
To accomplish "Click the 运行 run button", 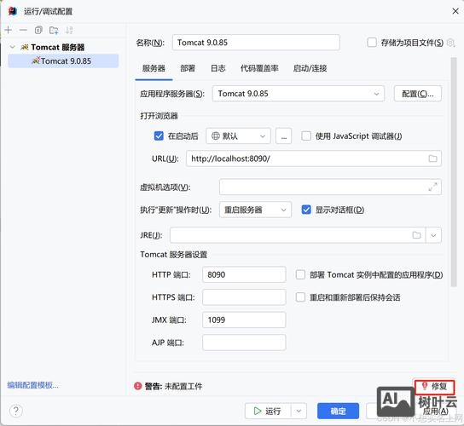I will [268, 411].
